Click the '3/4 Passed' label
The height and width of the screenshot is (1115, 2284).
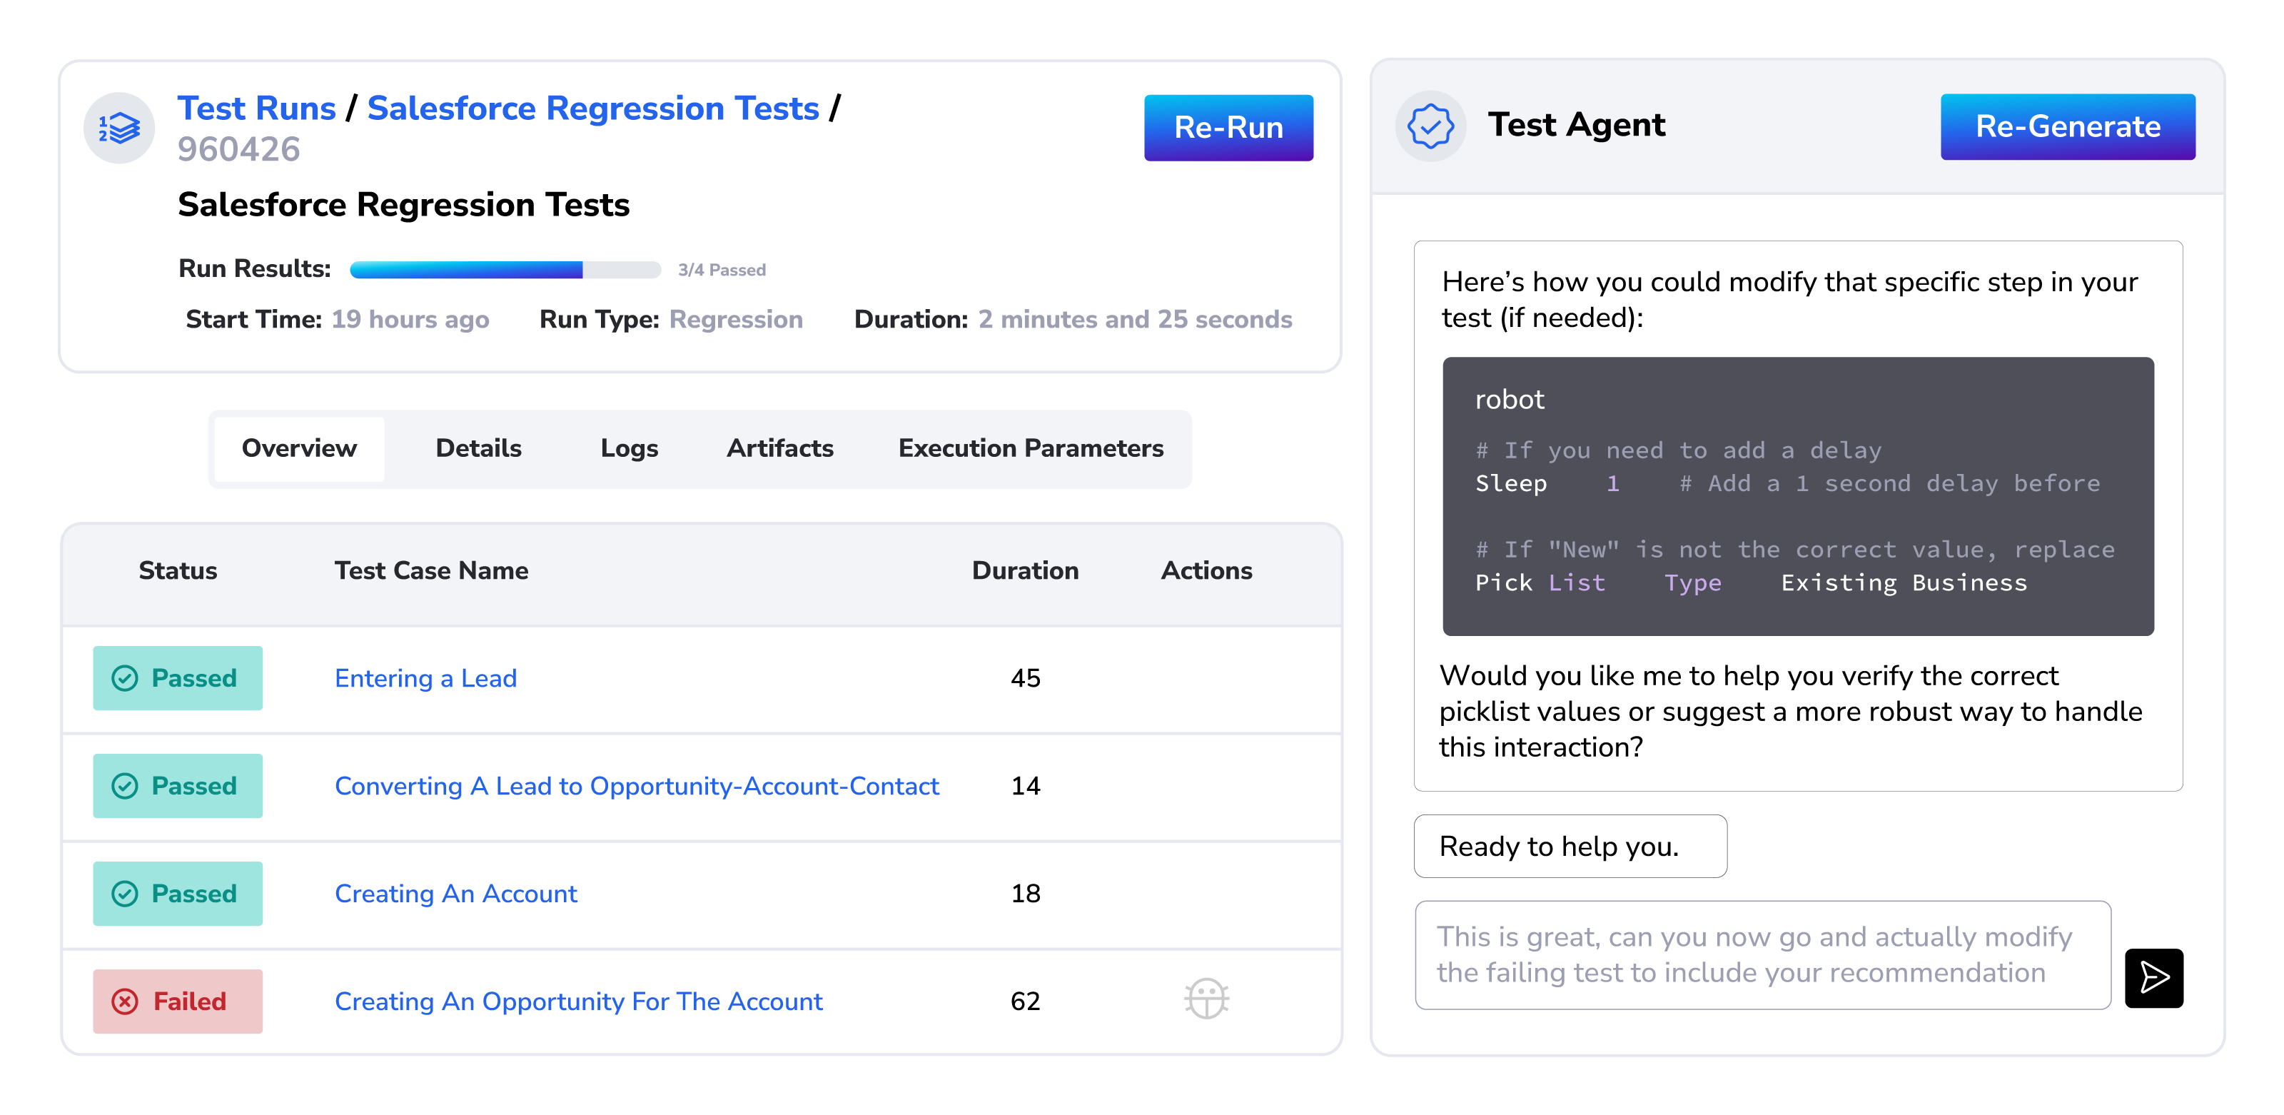722,270
